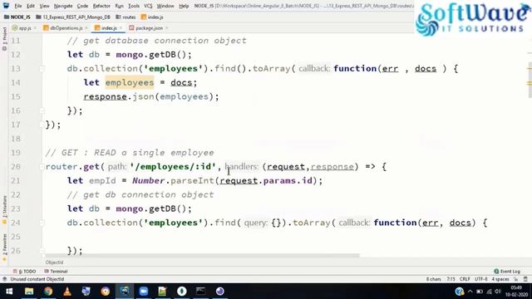Select NODE_JS in the navigation breadcrumb
Screen dimensions: 532x299
17,17
